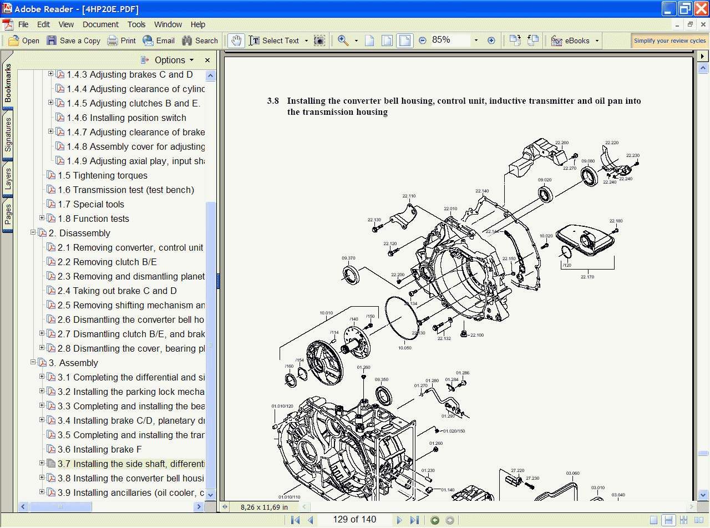Select the Hand tool
This screenshot has height=528, width=710.
coord(236,40)
